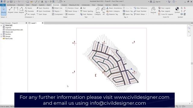Image resolution: width=193 pixels, height=108 pixels.
Task: Add a Color Fill Legend
Action: tap(166, 14)
